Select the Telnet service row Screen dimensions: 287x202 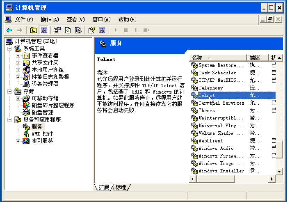click(x=233, y=95)
